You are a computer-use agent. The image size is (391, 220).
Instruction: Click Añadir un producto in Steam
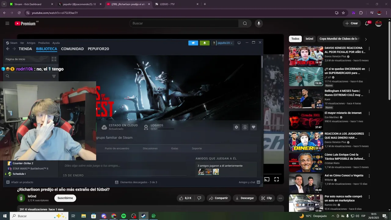coord(20,182)
